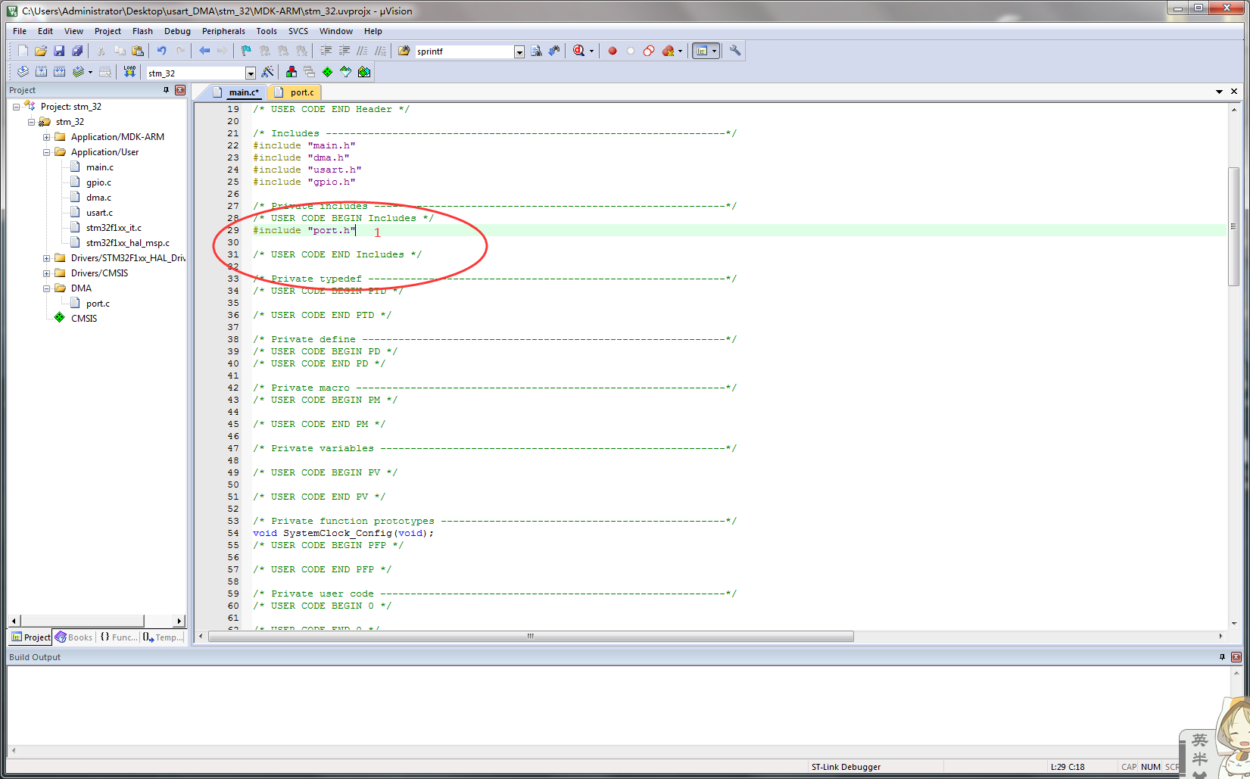Click the Incremental Find binoculars icon

(554, 51)
